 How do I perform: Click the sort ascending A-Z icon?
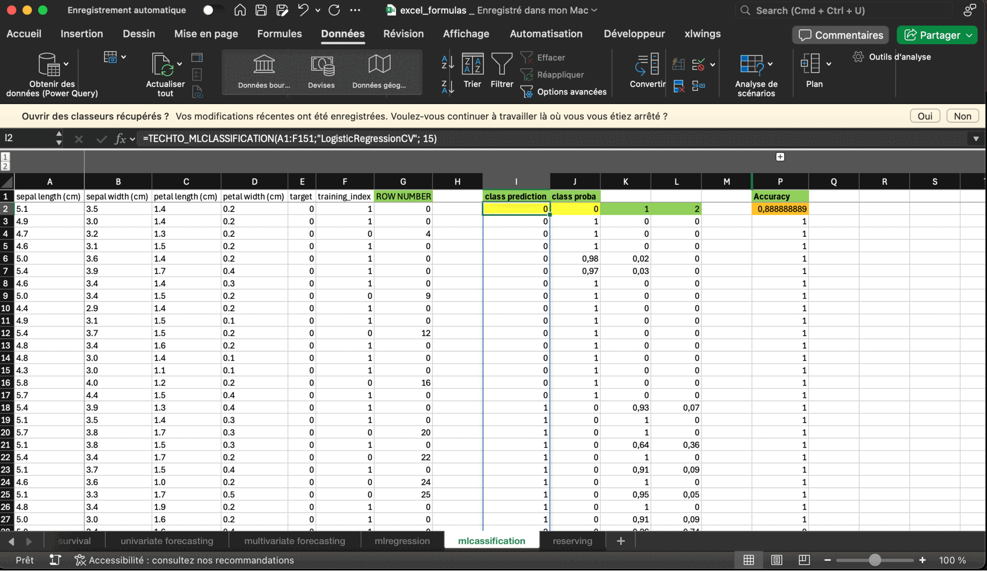[447, 62]
